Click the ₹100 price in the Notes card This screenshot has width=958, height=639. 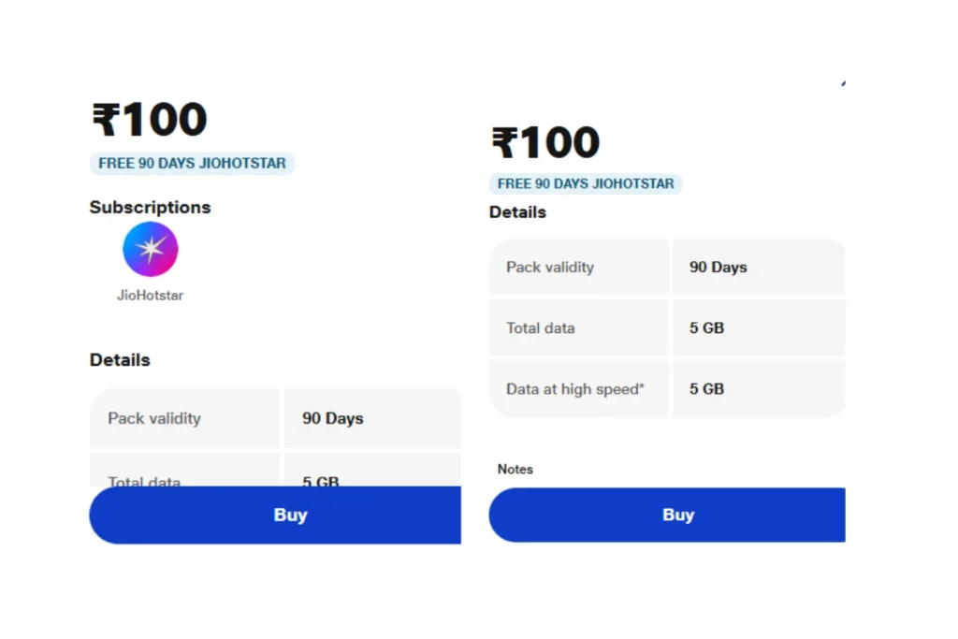pos(545,142)
